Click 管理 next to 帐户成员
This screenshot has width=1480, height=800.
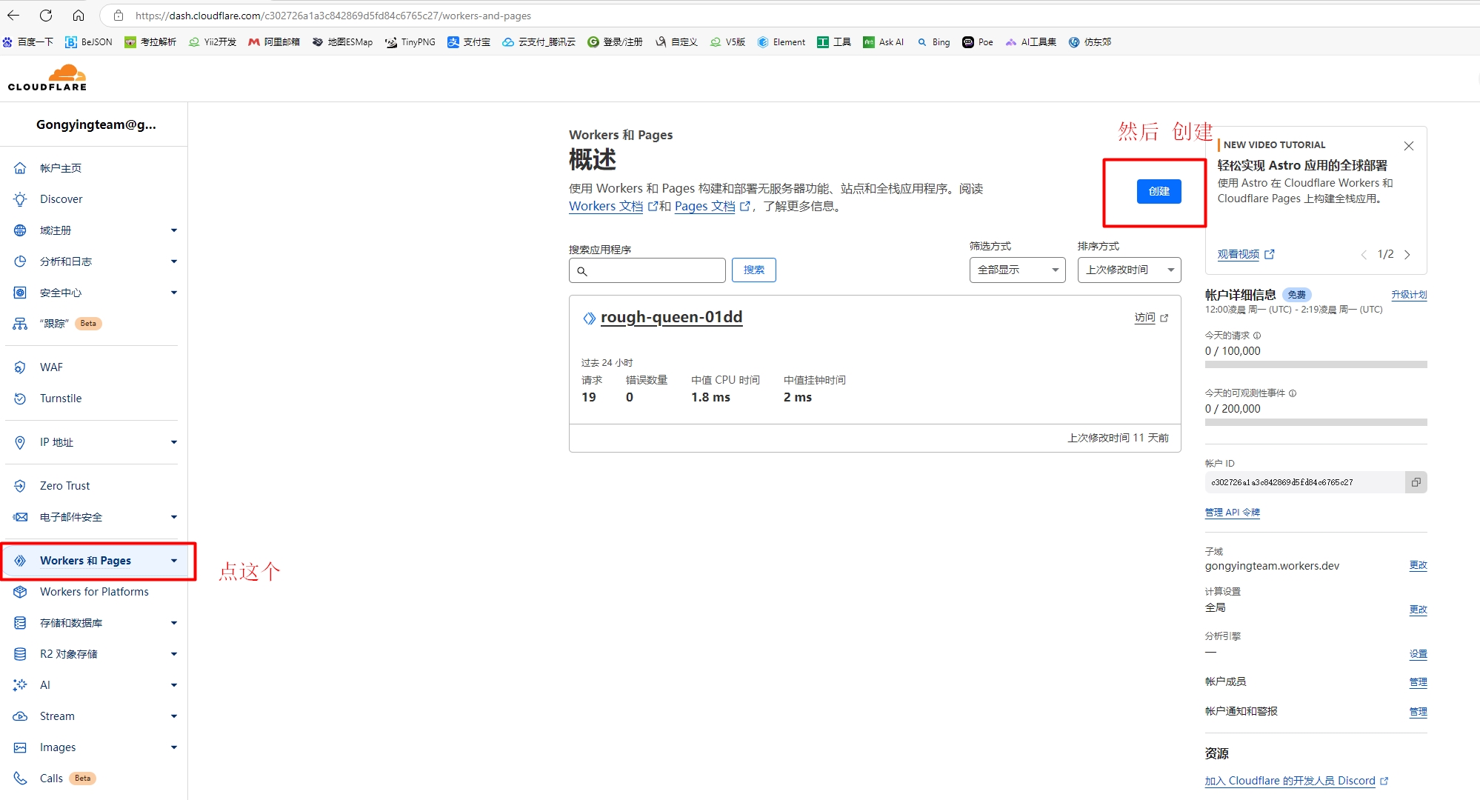pyautogui.click(x=1418, y=682)
